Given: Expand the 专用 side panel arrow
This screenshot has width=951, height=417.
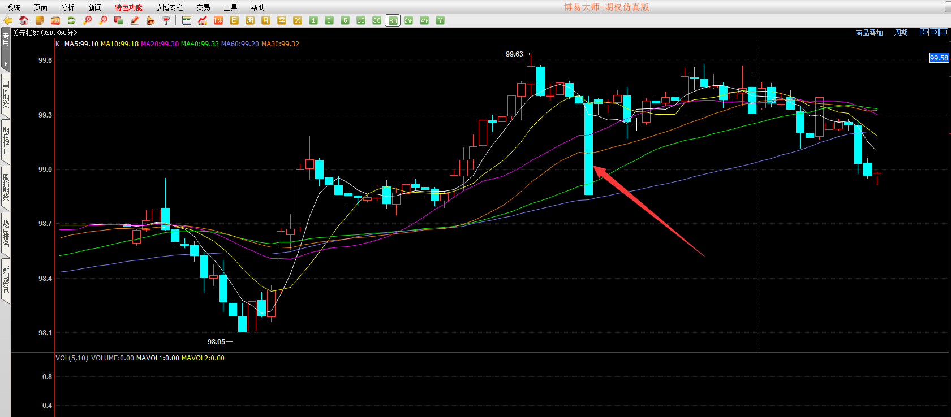Looking at the screenshot, I should pos(6,63).
